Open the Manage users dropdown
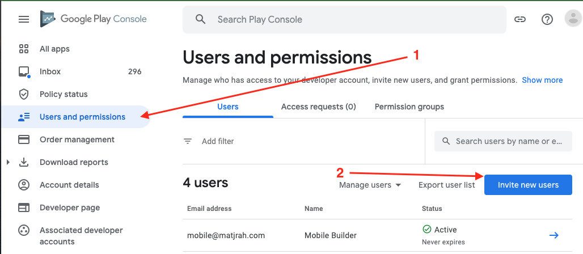 coord(370,185)
